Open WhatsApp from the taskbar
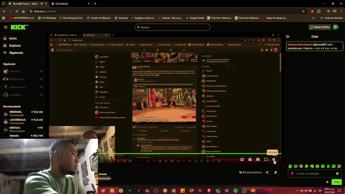Screen dimensions: 345x194 244,191
